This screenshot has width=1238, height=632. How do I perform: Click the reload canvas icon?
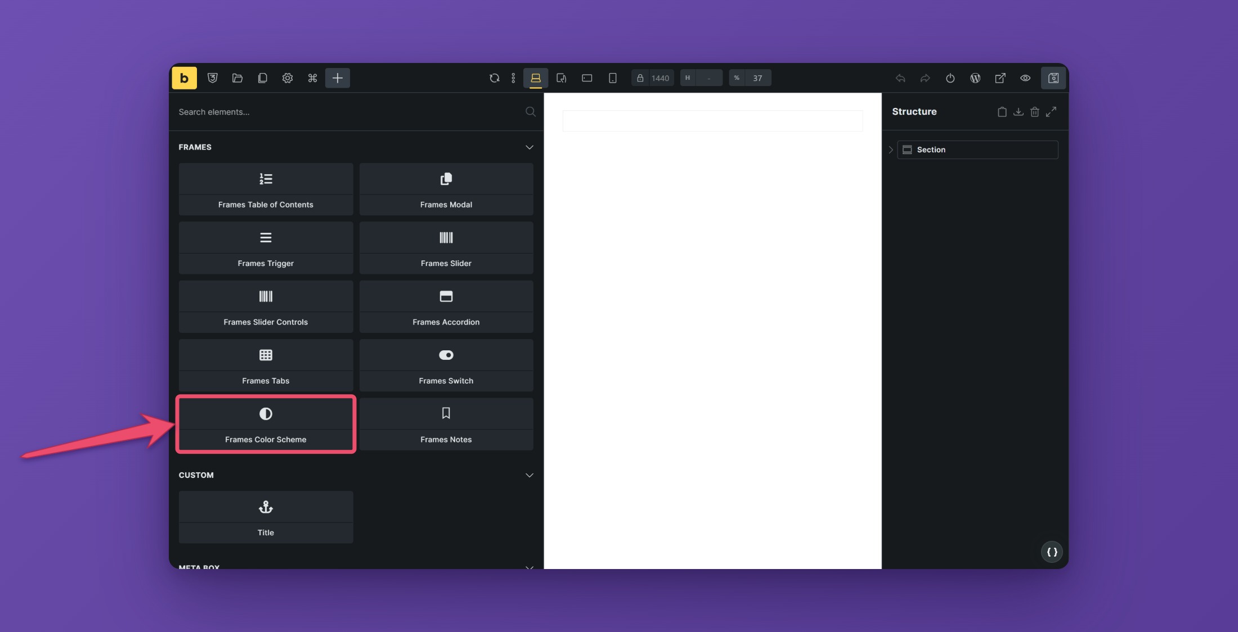coord(494,78)
